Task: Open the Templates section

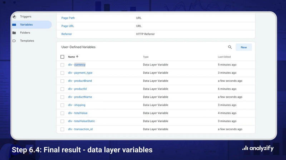Action: 27,41
